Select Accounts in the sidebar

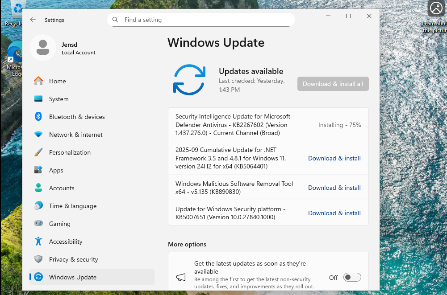[62, 188]
